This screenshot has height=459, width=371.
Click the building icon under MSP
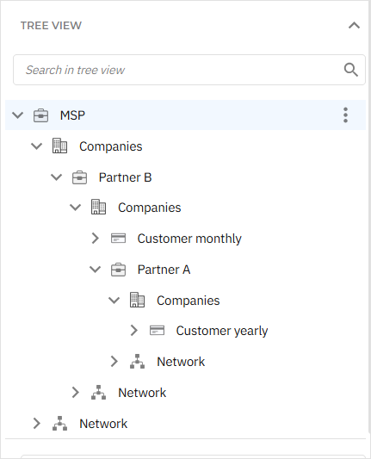pos(59,146)
